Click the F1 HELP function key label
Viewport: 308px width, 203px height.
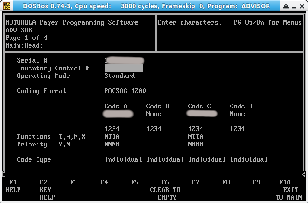tap(13, 186)
